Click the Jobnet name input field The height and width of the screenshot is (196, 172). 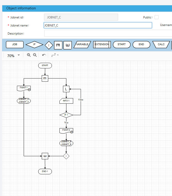point(98,25)
